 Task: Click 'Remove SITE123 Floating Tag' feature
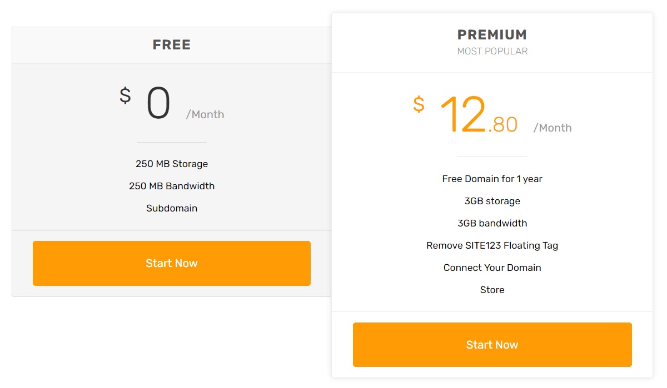pos(492,245)
